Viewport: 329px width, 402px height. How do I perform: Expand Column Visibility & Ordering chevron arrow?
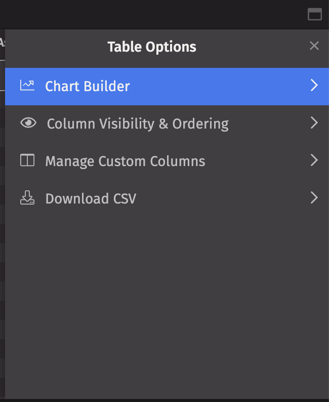click(314, 123)
